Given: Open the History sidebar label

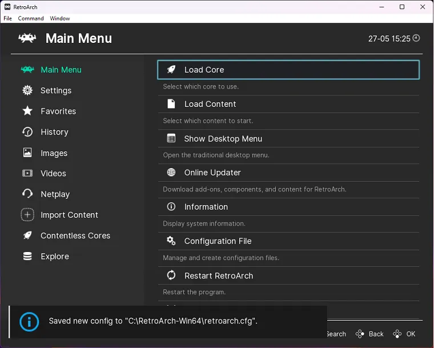Looking at the screenshot, I should (54, 132).
